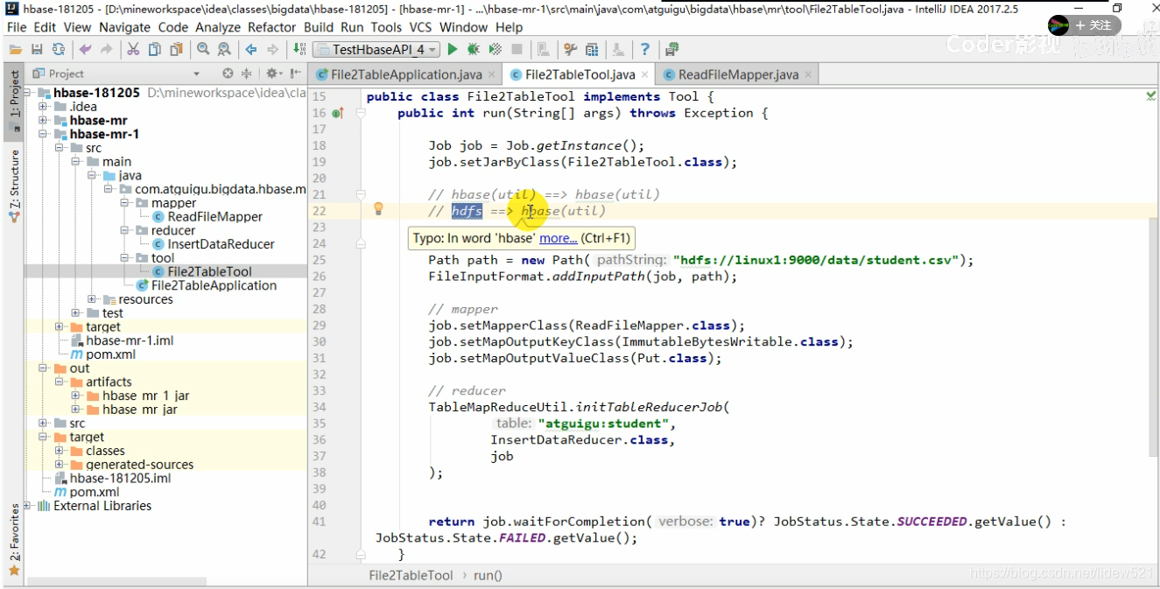
Task: Select ReadFileMapper class in project tree
Action: click(x=214, y=216)
